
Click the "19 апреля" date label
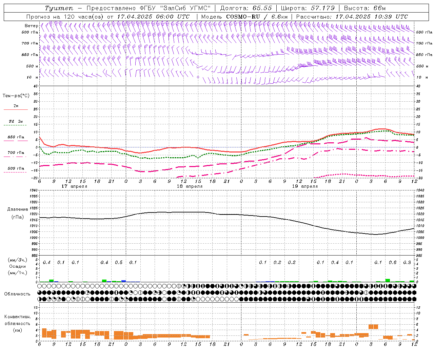[x=305, y=186]
